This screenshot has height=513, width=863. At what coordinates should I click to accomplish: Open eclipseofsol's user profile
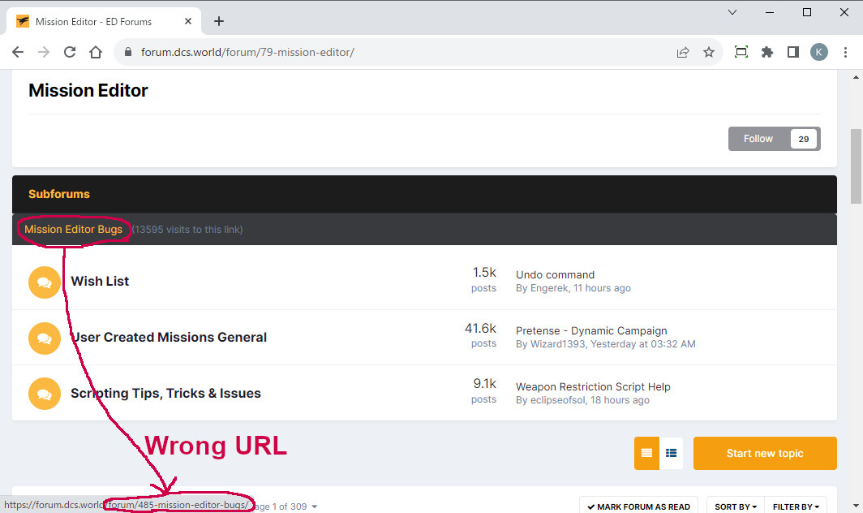coord(557,400)
